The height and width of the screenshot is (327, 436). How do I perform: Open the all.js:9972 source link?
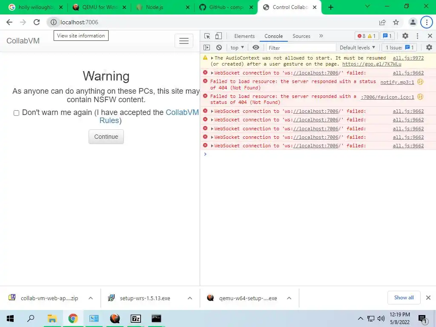(x=408, y=58)
